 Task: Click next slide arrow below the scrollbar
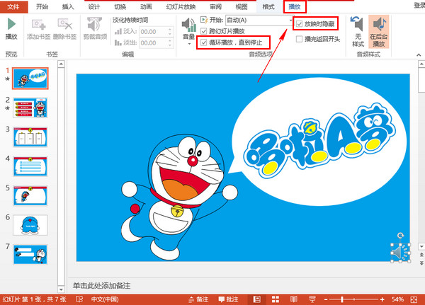tap(421, 263)
